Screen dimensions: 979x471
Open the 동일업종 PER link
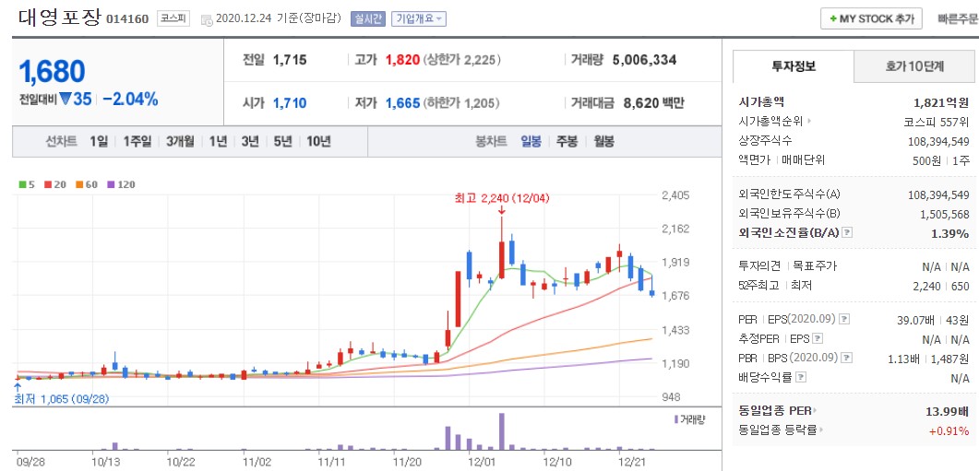(x=777, y=410)
